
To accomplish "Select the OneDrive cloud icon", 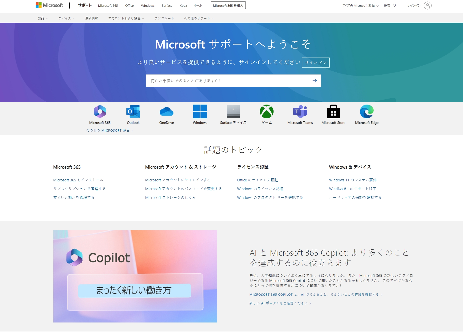I will 166,112.
